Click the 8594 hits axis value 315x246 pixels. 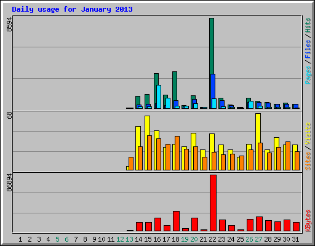click(9, 24)
